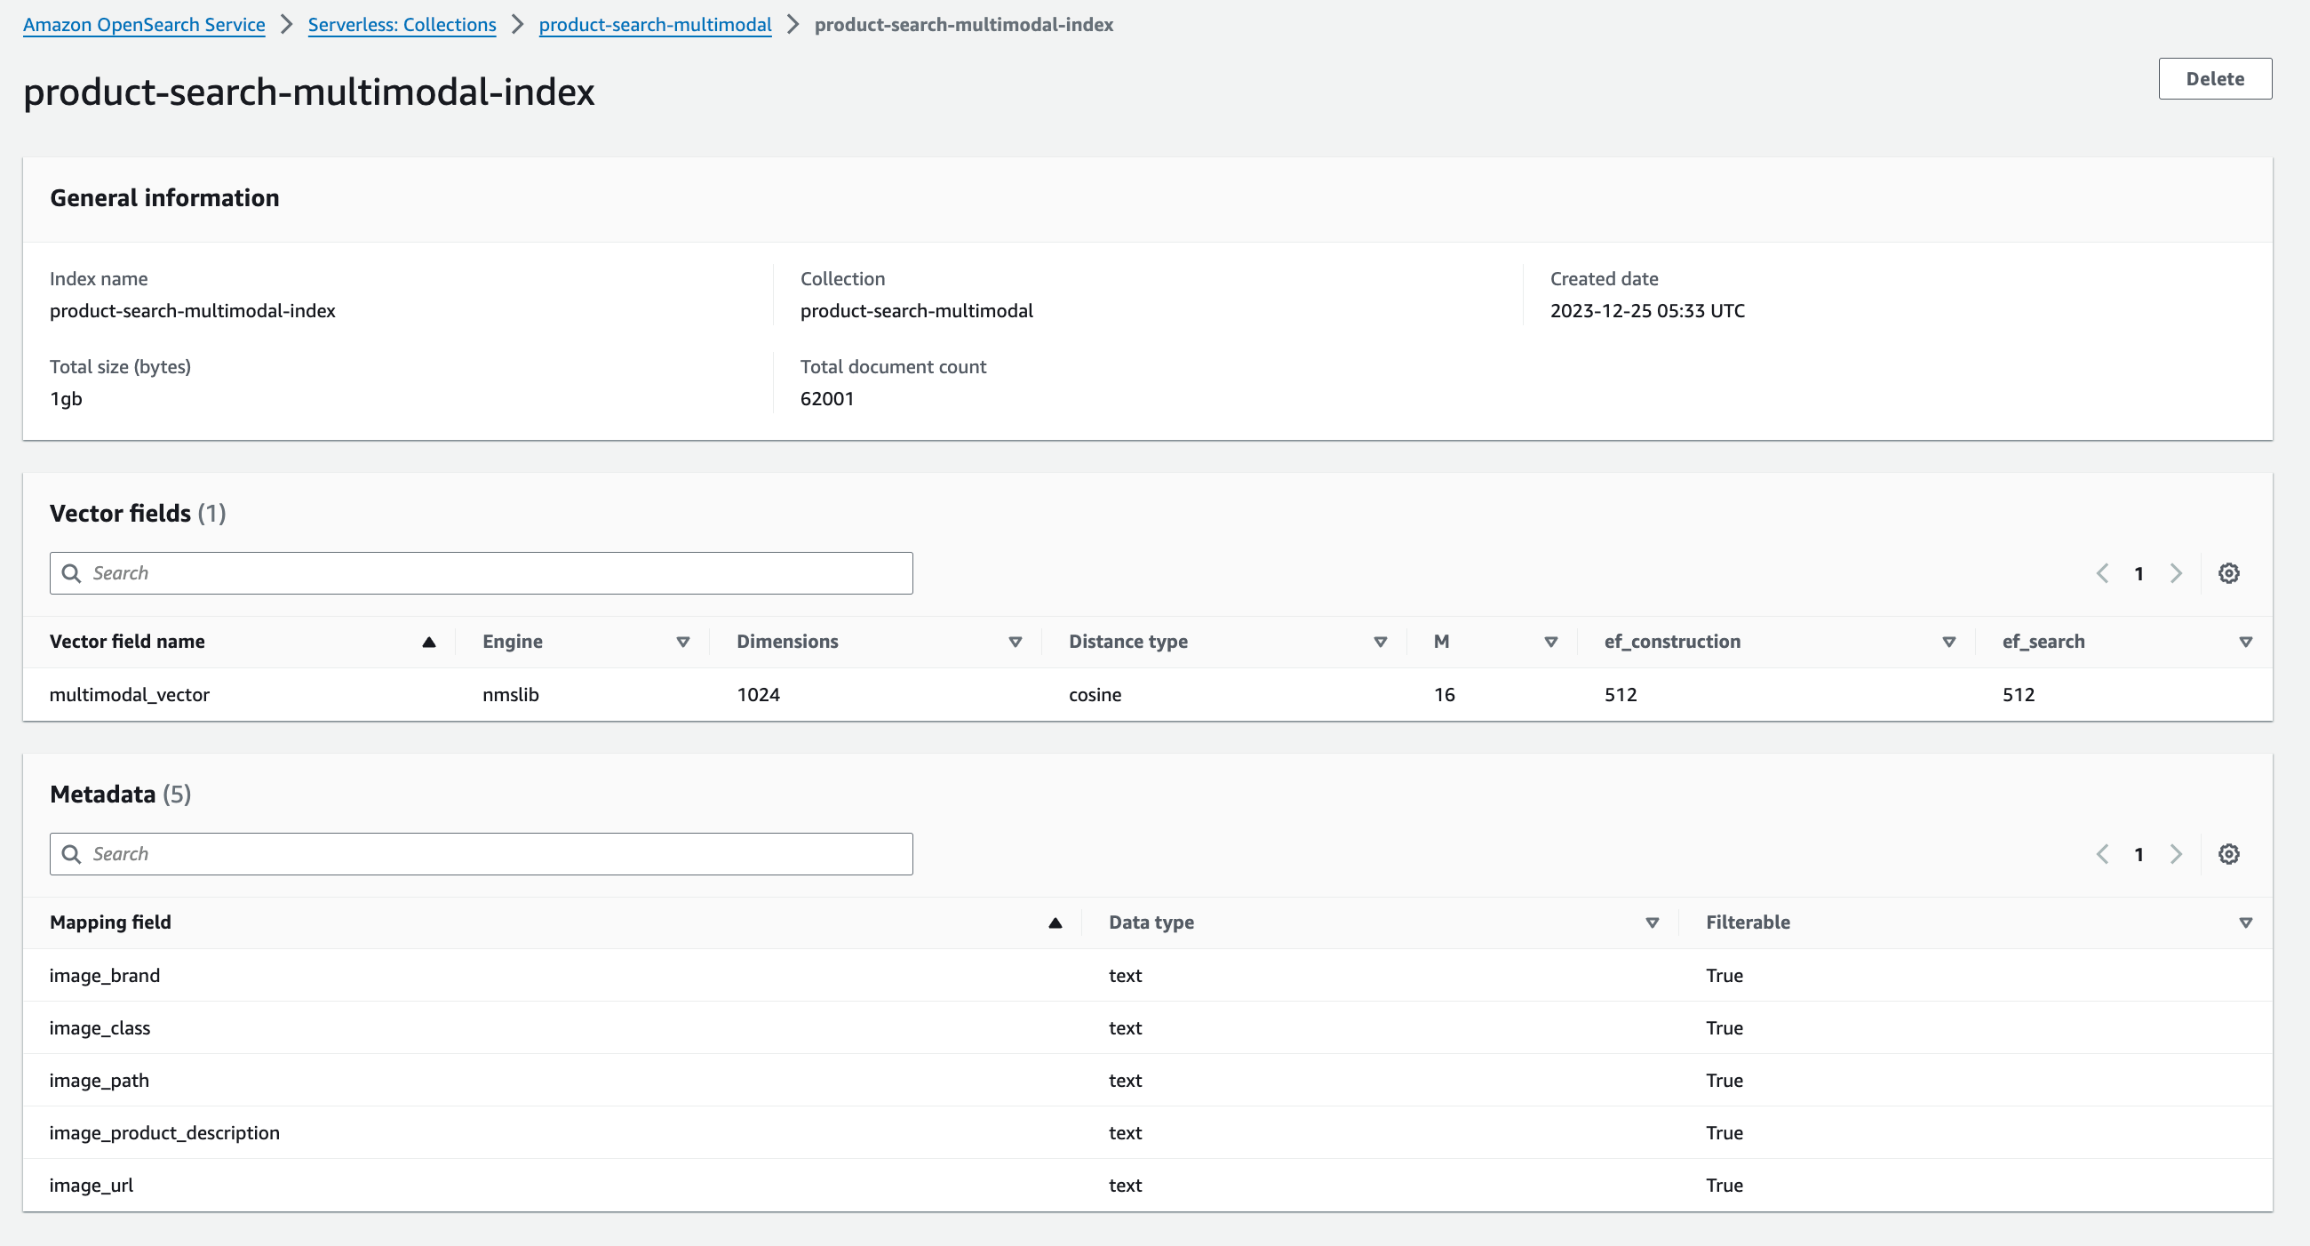The image size is (2310, 1246).
Task: Select the total document count 62001
Action: [x=827, y=398]
